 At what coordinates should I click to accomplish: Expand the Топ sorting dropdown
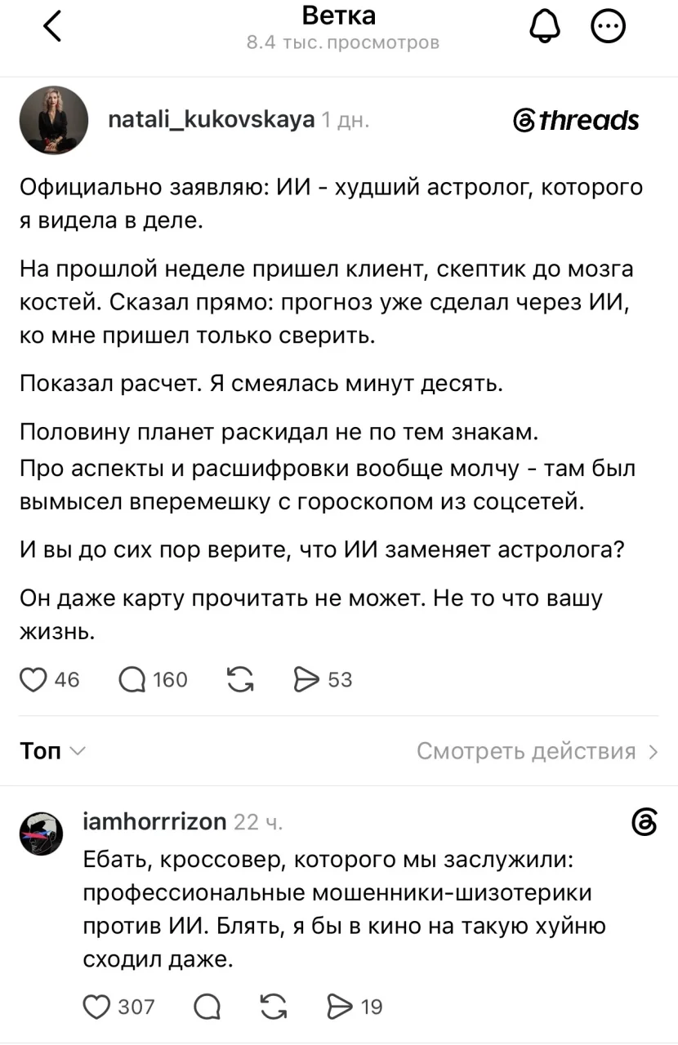tap(52, 751)
